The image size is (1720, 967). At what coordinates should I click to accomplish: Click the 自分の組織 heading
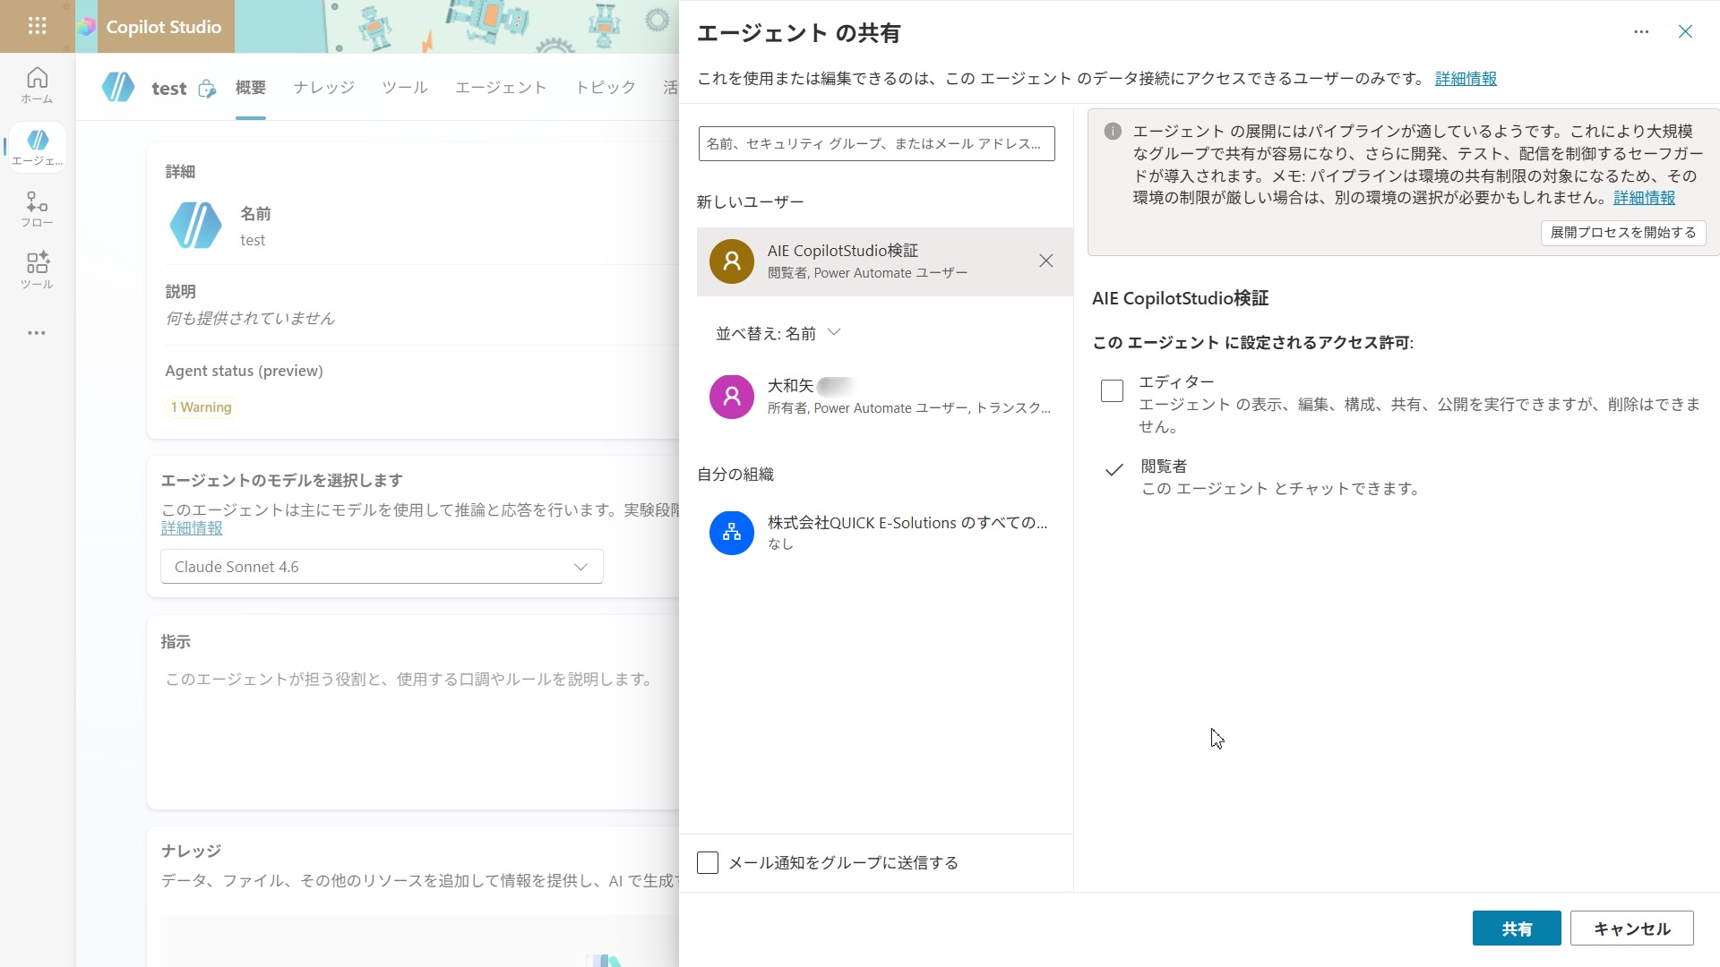(x=735, y=475)
